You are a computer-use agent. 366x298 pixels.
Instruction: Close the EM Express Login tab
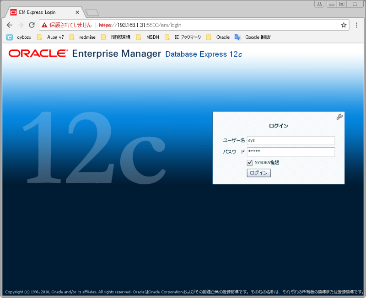(77, 12)
